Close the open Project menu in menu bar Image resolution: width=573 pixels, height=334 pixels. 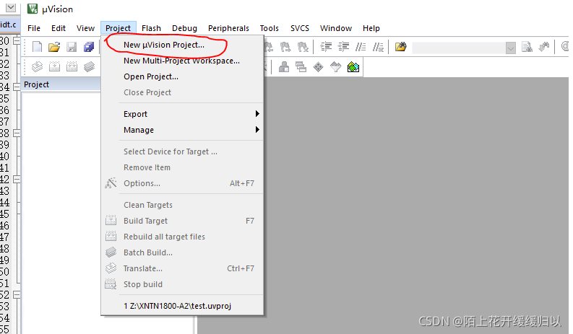click(118, 28)
